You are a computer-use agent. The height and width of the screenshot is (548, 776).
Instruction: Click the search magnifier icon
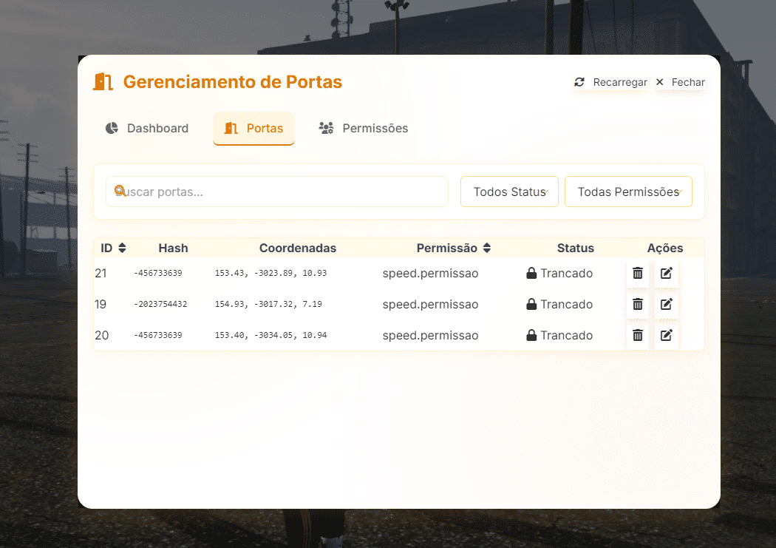pyautogui.click(x=120, y=191)
